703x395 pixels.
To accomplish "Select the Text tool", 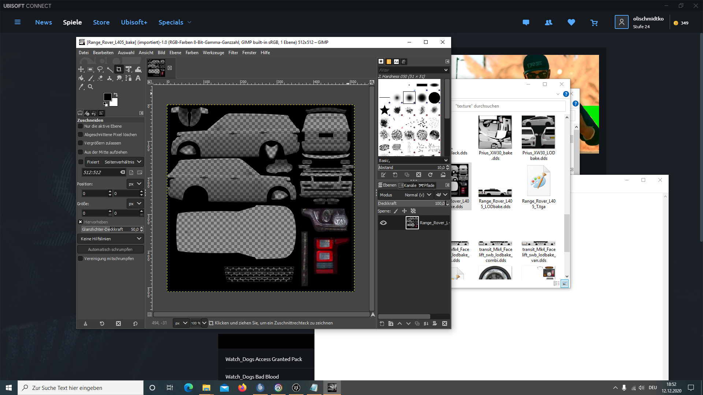I will click(x=138, y=78).
